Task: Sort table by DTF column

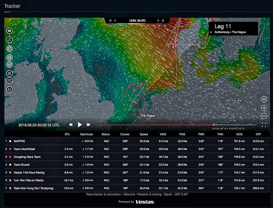Action: 258,134
